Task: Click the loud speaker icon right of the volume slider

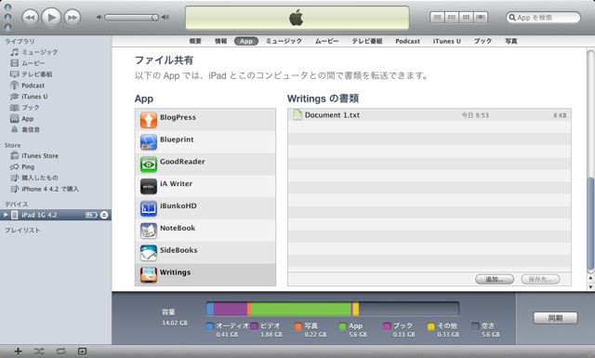Action: point(165,17)
